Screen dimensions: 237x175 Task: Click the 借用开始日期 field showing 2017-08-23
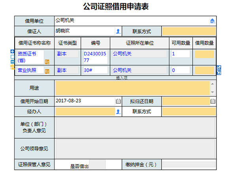pyautogui.click(x=85, y=101)
